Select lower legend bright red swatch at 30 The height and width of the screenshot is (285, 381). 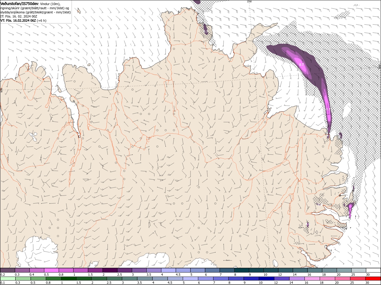tap(373, 278)
